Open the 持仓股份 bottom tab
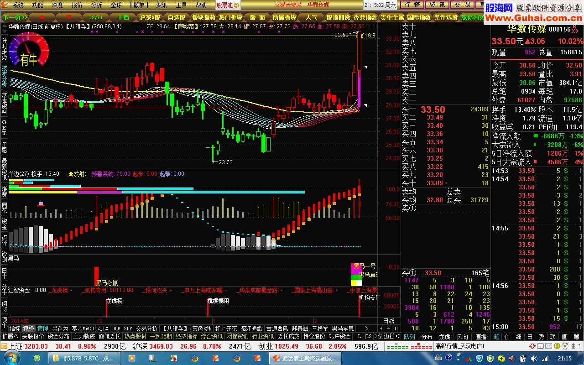 coord(314,336)
